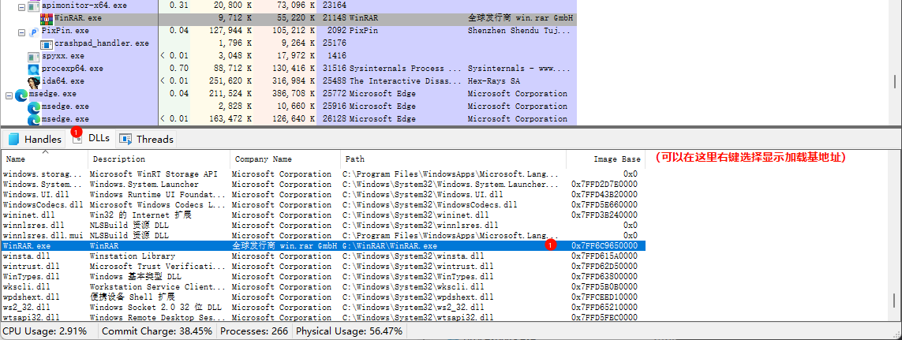This screenshot has height=340, width=902.
Task: Switch to the Handles tab
Action: pyautogui.click(x=34, y=139)
